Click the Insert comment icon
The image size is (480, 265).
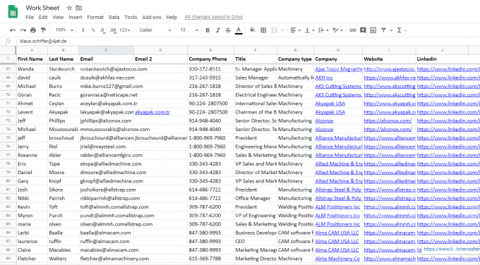[x=363, y=30]
